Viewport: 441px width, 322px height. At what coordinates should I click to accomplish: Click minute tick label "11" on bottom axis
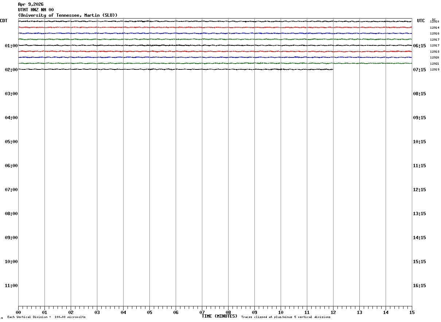307,313
